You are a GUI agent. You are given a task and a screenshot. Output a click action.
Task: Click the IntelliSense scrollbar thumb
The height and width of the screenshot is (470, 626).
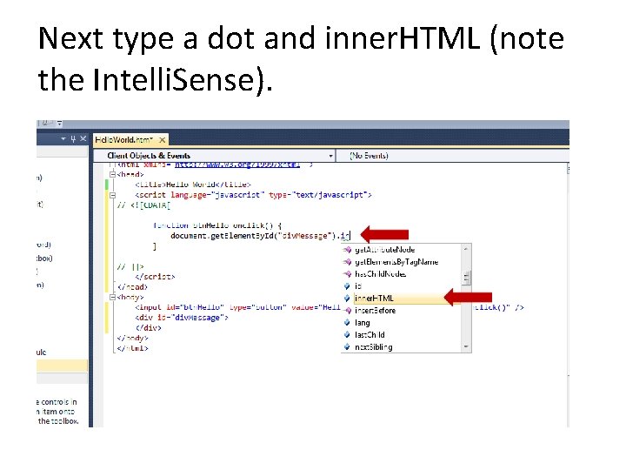[x=466, y=278]
